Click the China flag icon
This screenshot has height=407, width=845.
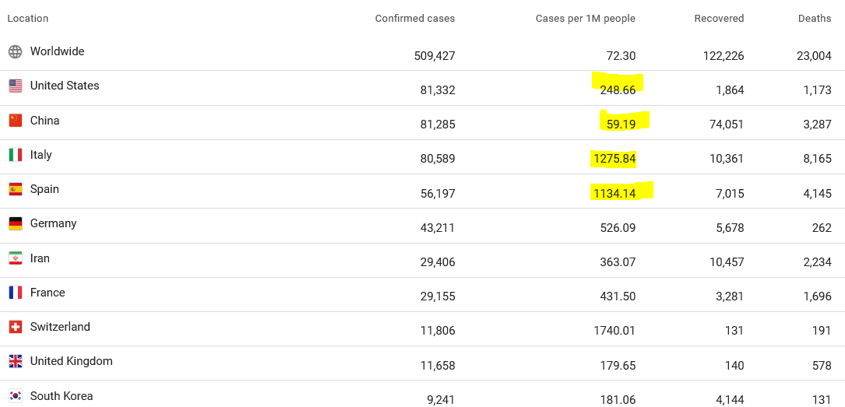[16, 121]
